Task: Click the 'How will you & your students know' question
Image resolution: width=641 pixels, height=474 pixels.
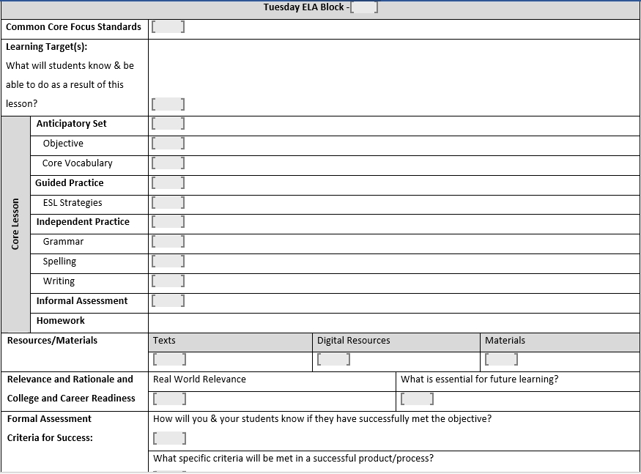Action: (322, 419)
